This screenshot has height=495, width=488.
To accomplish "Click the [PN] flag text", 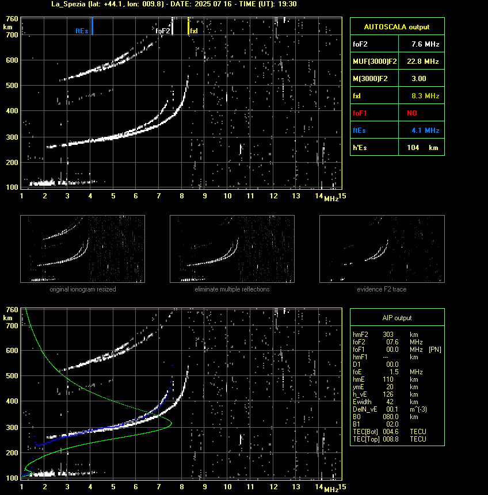I will coord(435,350).
